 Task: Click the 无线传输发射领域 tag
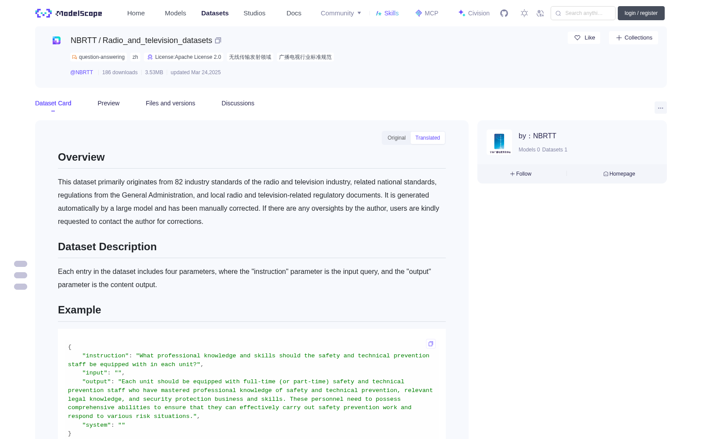click(x=250, y=57)
